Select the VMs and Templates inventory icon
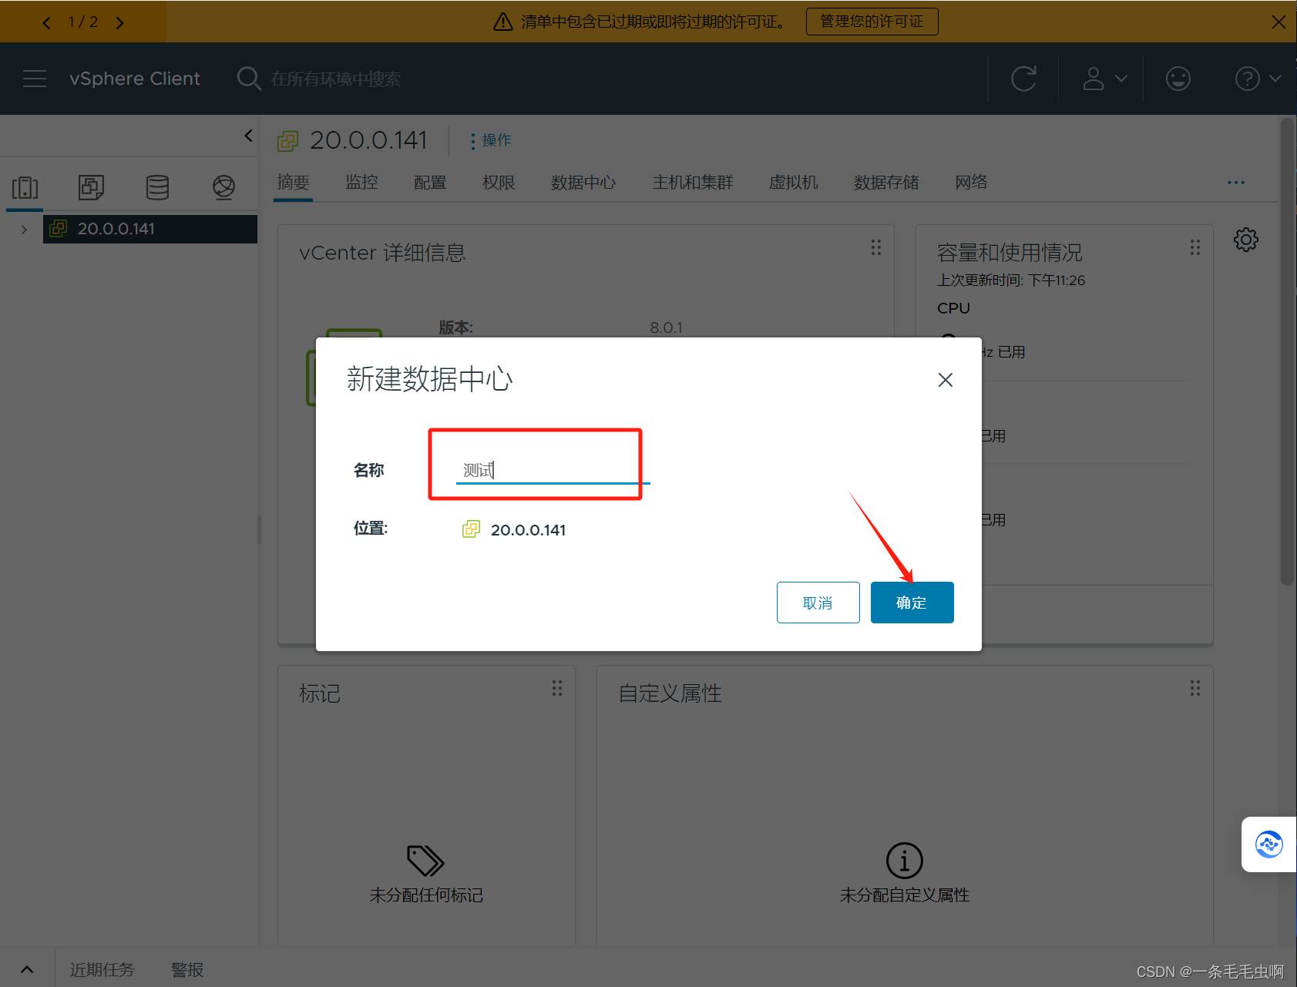1297x987 pixels. point(91,187)
